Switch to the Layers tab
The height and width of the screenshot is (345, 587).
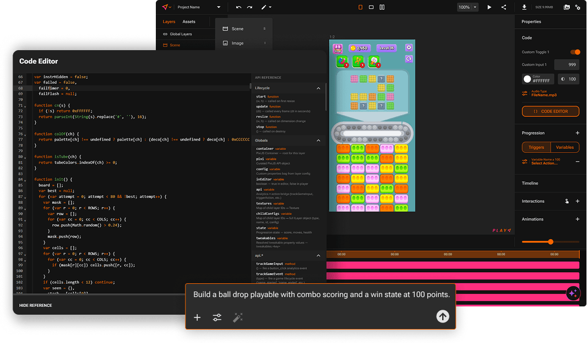point(169,21)
